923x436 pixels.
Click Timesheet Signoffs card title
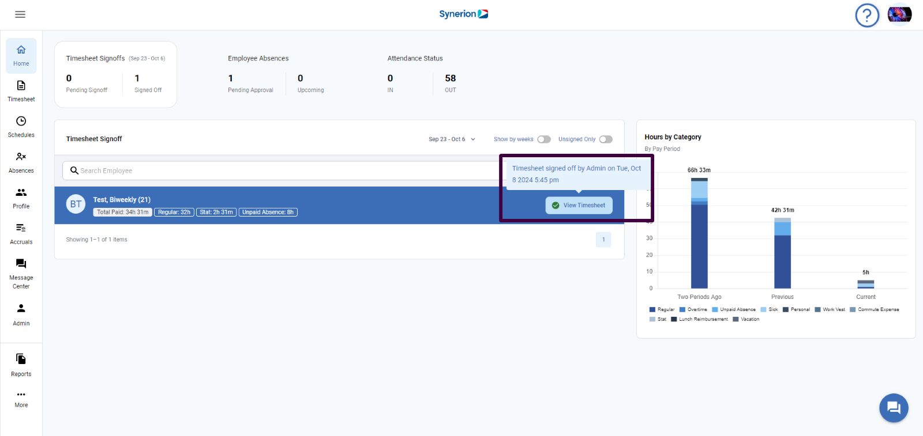click(x=95, y=58)
